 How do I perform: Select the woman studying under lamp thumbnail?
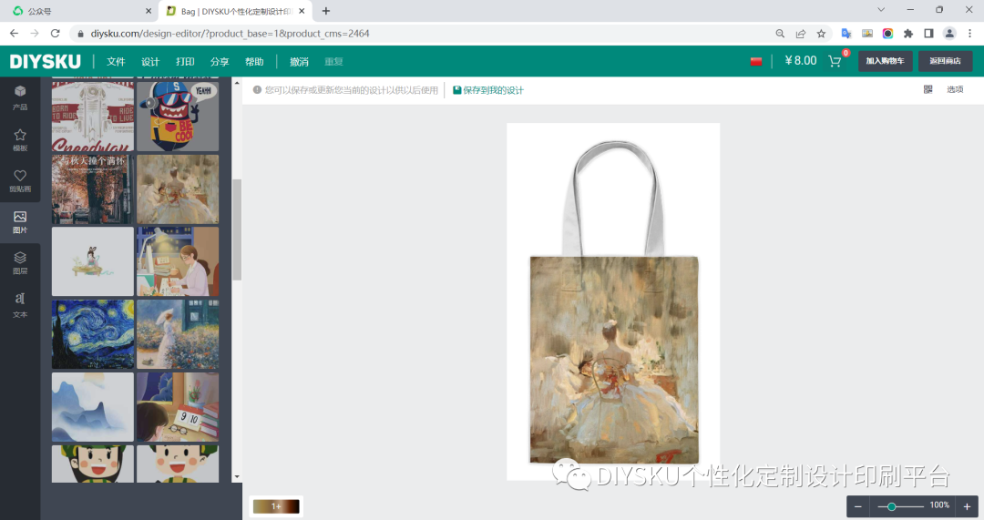tap(178, 261)
